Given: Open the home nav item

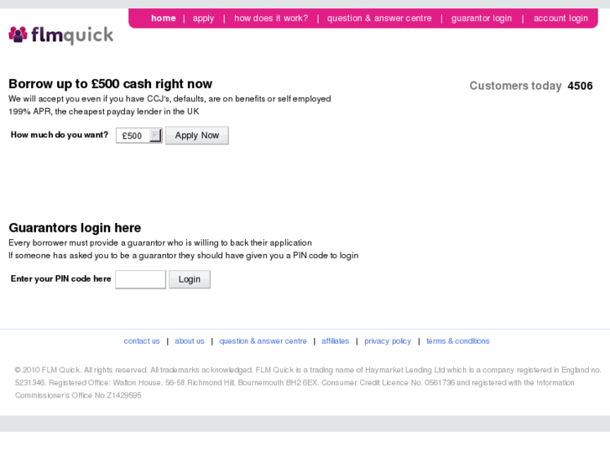Looking at the screenshot, I should click(164, 18).
